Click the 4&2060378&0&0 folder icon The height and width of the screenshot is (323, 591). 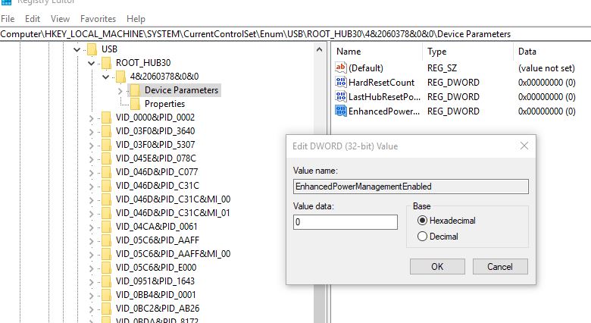click(x=120, y=77)
